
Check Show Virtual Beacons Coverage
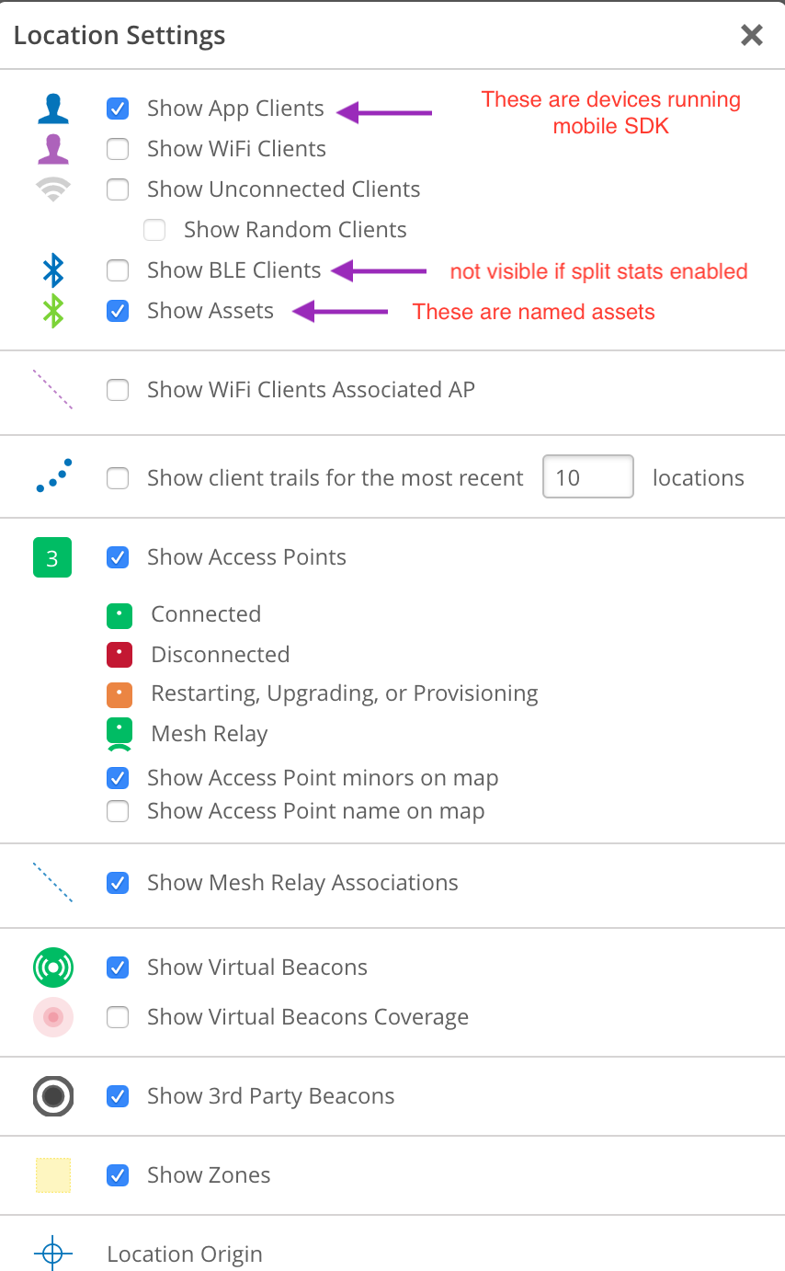pos(118,1017)
